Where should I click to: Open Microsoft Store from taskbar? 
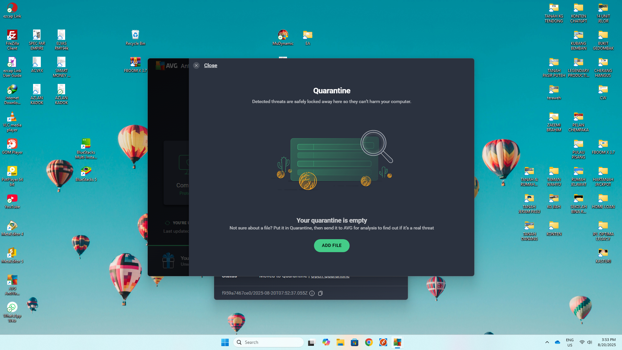pos(354,342)
